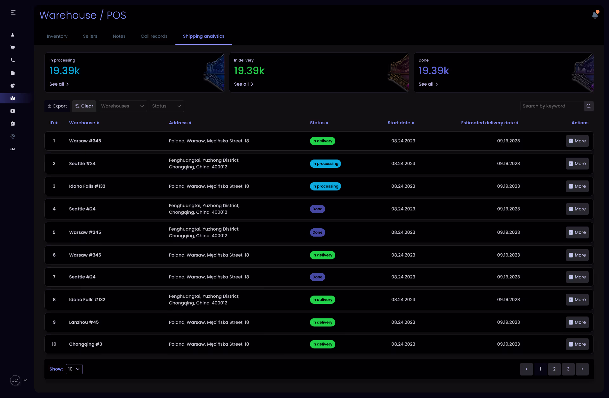Open the pie chart analytics sidebar icon
Image resolution: width=609 pixels, height=398 pixels.
(x=13, y=86)
